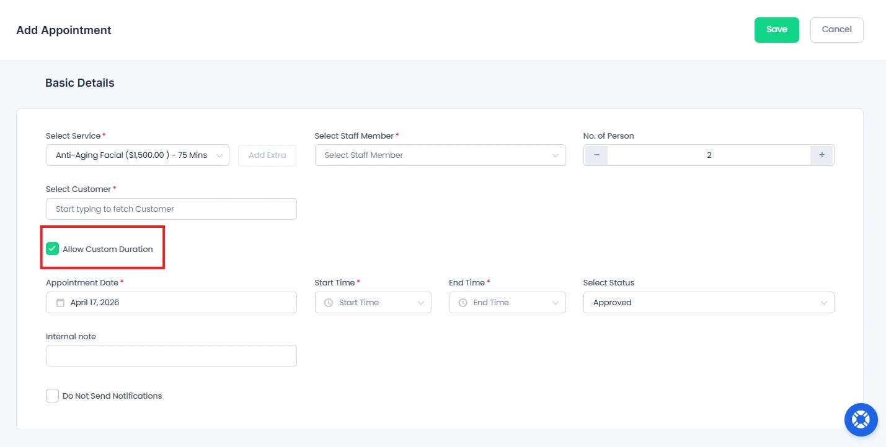
Task: Click the clock icon in Start Time
Action: pos(329,303)
